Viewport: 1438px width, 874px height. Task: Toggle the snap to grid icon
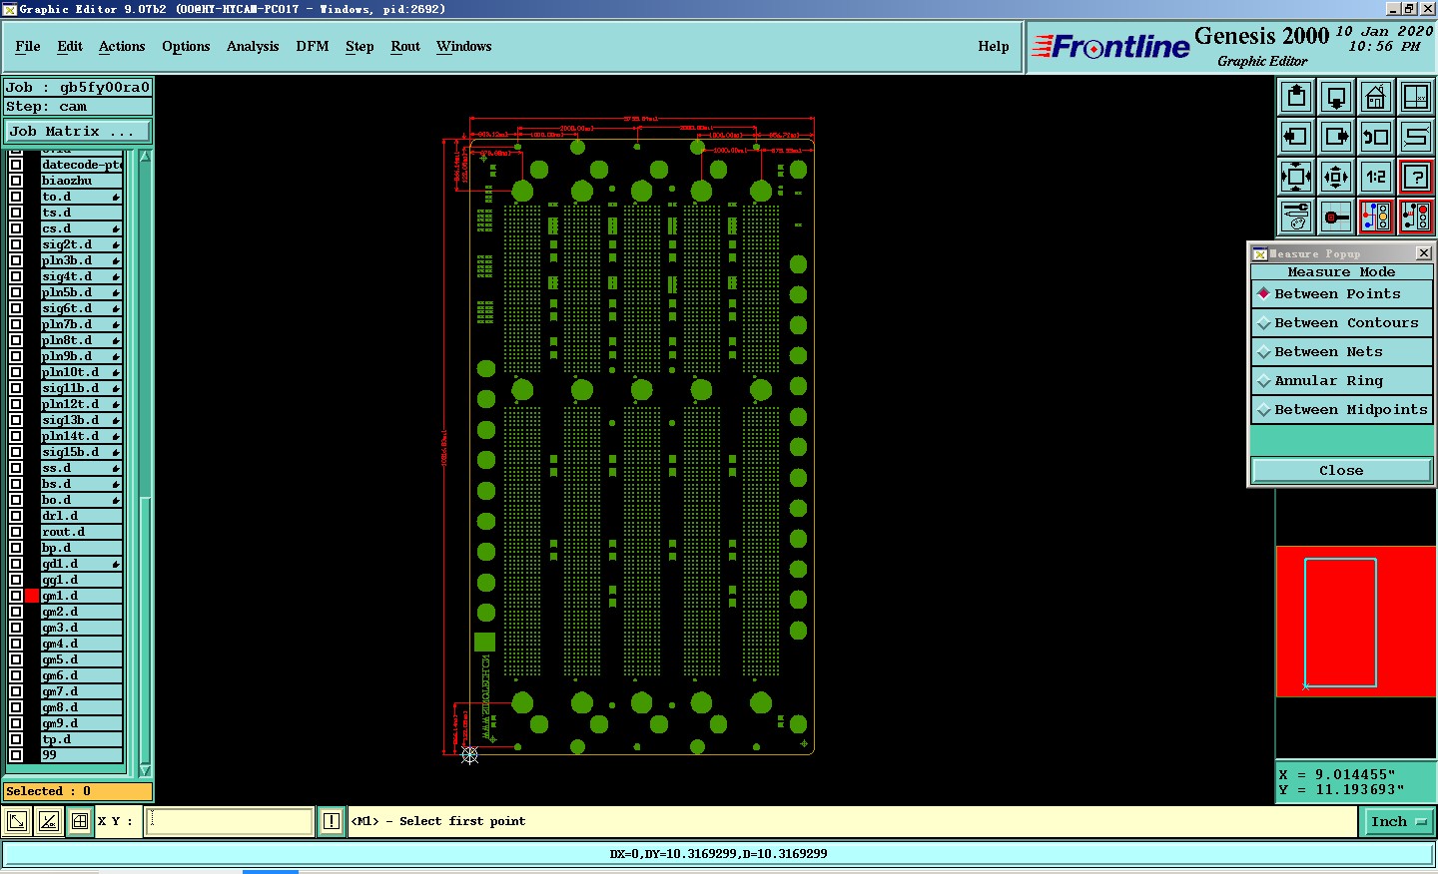point(1336,217)
